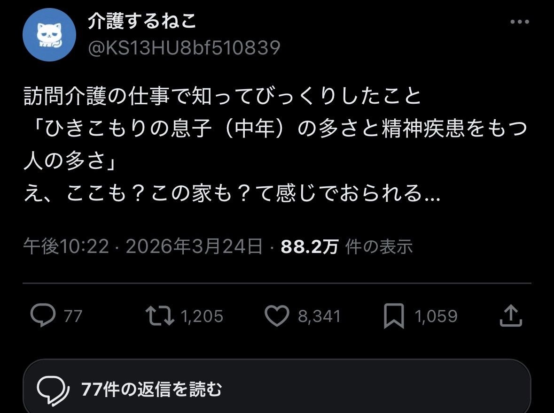Screen dimensions: 554x413
Task: Click the reply speech bubble icon
Action: [x=43, y=315]
